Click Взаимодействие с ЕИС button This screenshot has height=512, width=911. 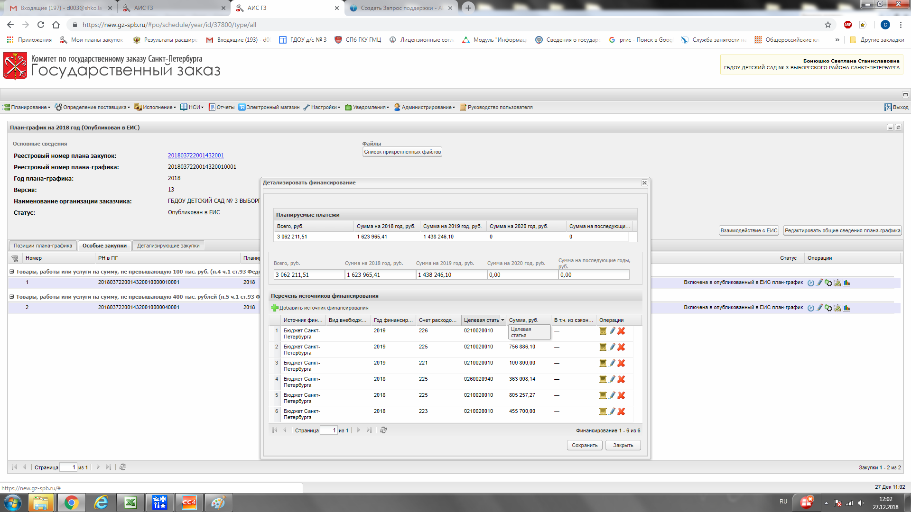(x=749, y=230)
